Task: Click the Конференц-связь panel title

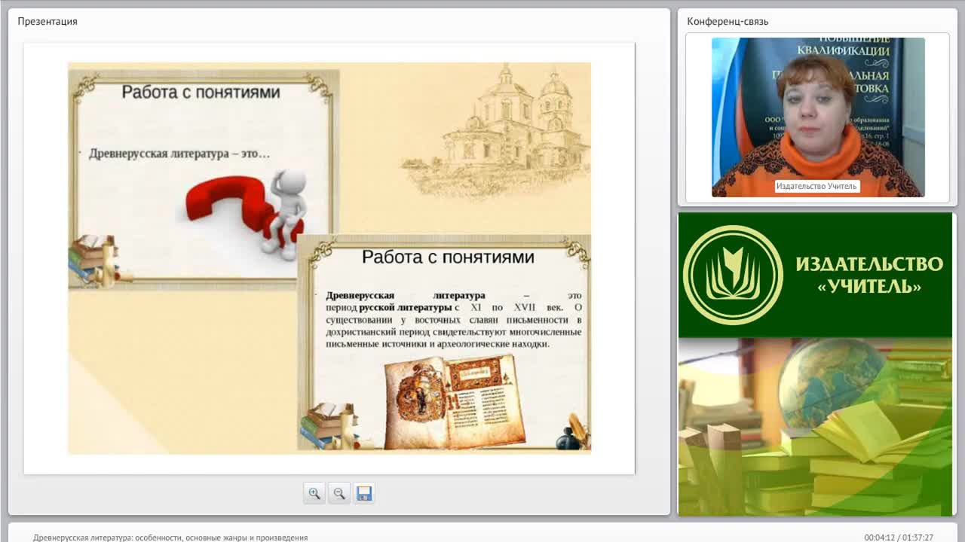Action: (x=728, y=21)
